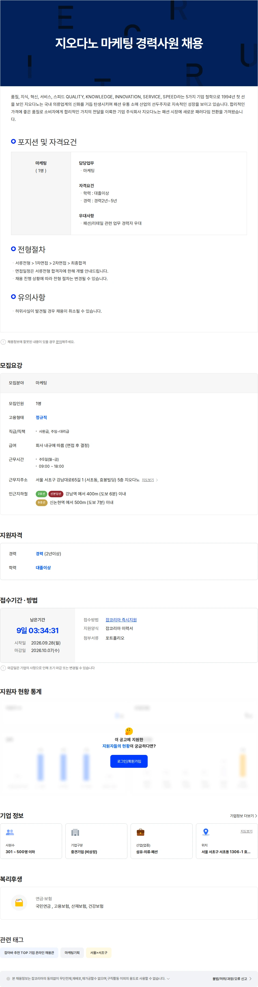258x987 pixels.
Task: Click the start date 2026.09.28(월)
Action: point(46,643)
